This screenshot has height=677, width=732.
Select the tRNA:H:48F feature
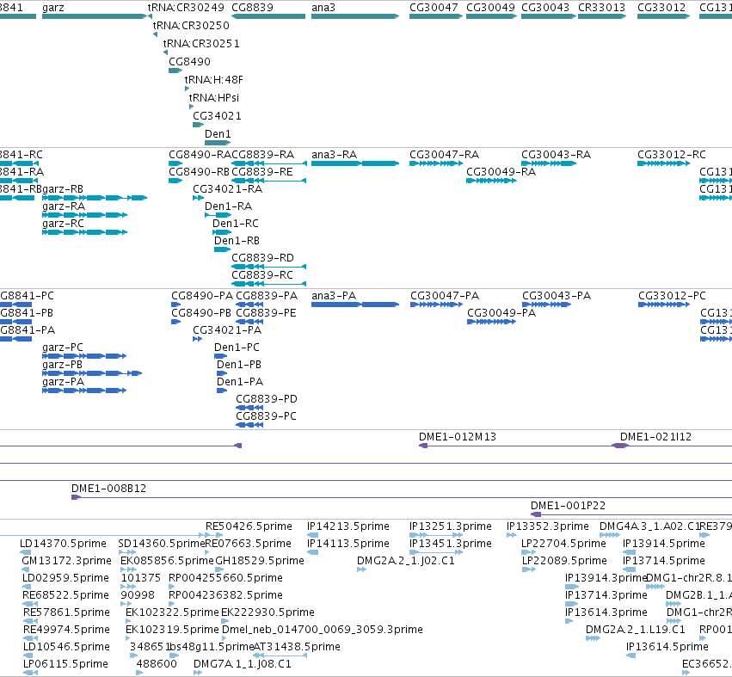pos(188,89)
